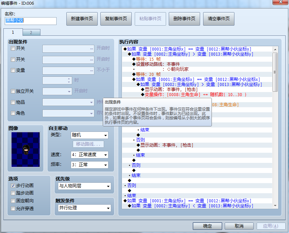Check the 允许穿透 option
The height and width of the screenshot is (233, 289).
tap(13, 208)
